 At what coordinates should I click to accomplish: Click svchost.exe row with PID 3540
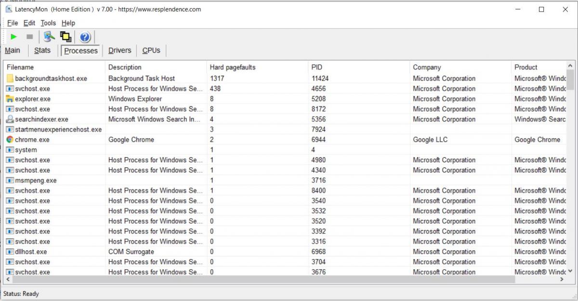coord(285,201)
